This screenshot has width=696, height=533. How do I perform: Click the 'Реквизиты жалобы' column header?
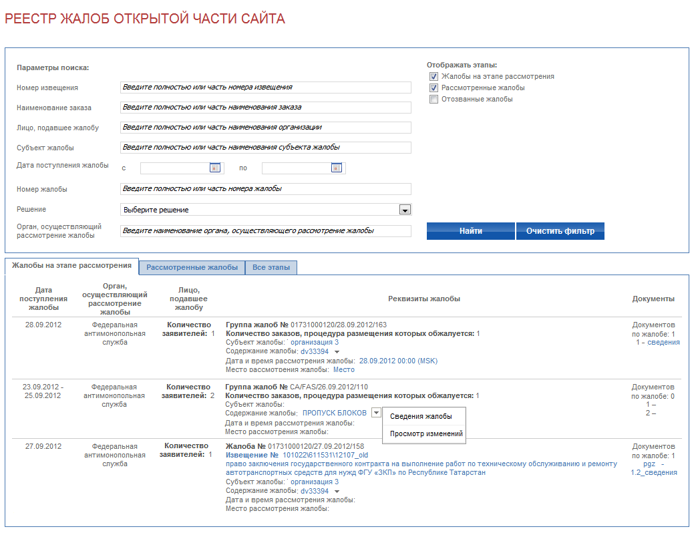[x=424, y=299]
